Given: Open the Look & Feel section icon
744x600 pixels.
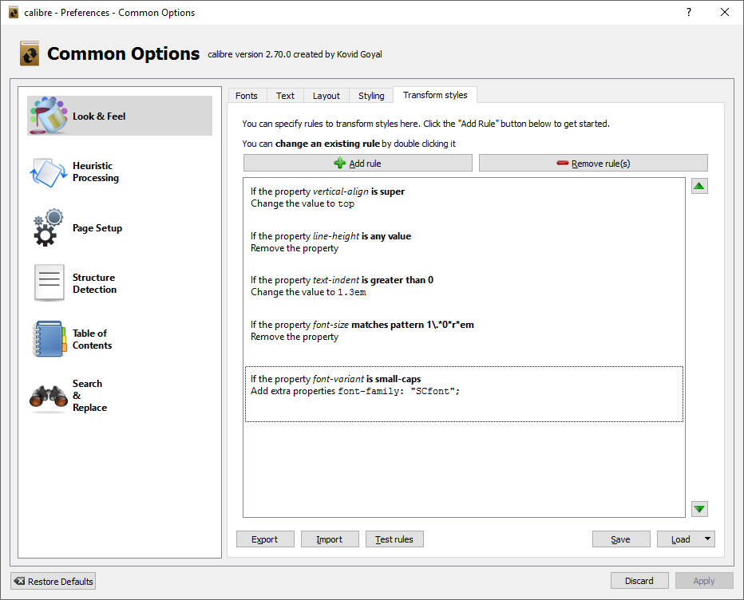Looking at the screenshot, I should (49, 116).
